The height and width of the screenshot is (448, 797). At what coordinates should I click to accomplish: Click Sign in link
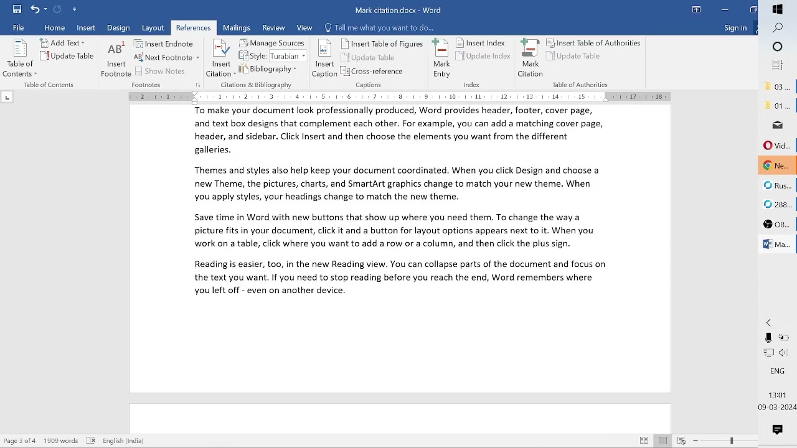(735, 28)
